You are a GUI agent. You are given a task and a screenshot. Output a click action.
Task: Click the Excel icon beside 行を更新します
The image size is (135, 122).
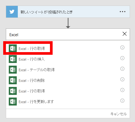click(13, 102)
